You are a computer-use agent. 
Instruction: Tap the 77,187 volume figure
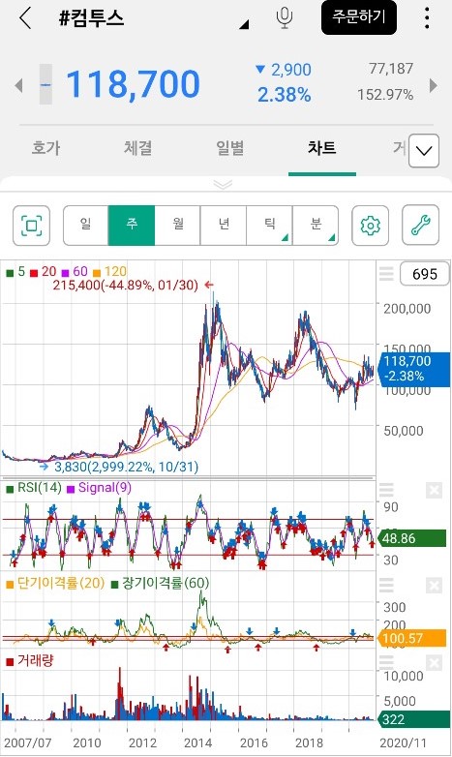[x=391, y=69]
